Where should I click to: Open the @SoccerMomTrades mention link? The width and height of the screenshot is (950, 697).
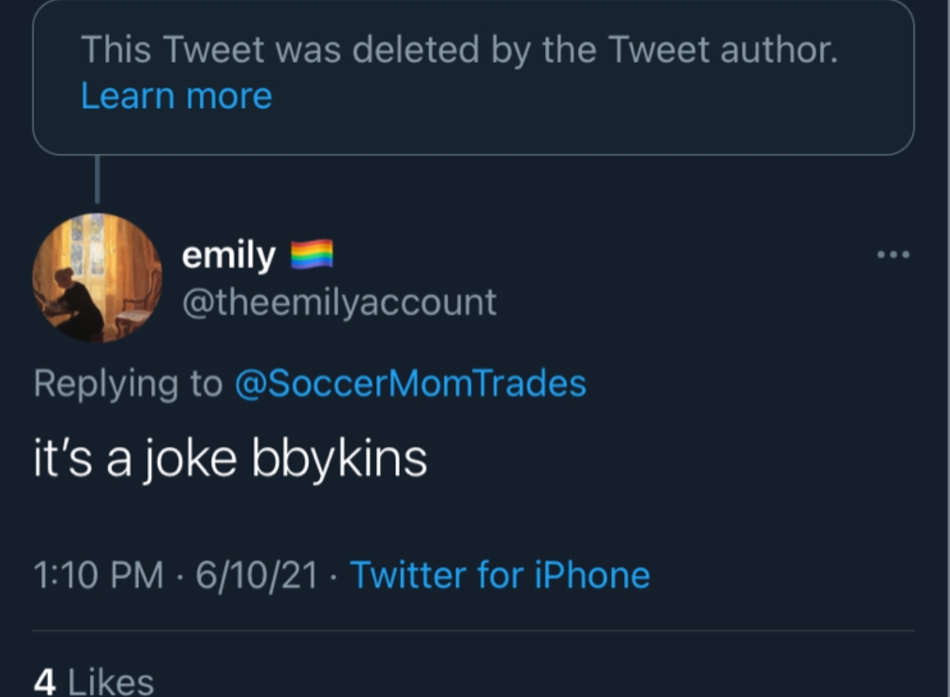pos(410,383)
